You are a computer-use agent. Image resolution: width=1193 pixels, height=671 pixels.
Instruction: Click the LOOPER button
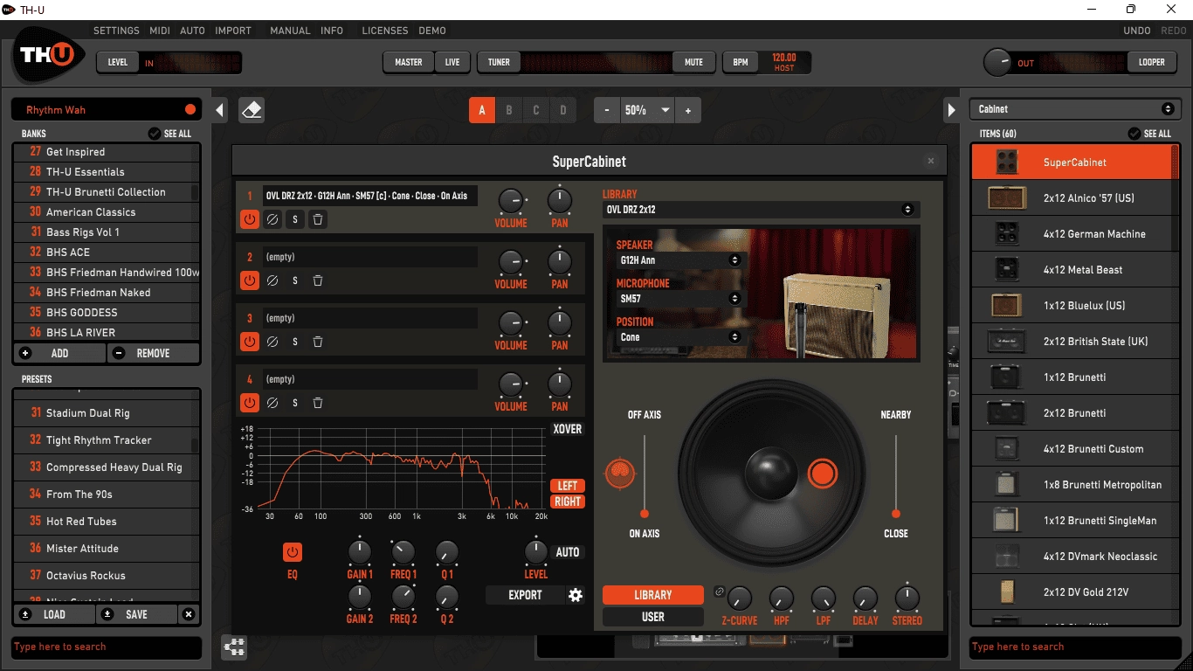point(1152,62)
